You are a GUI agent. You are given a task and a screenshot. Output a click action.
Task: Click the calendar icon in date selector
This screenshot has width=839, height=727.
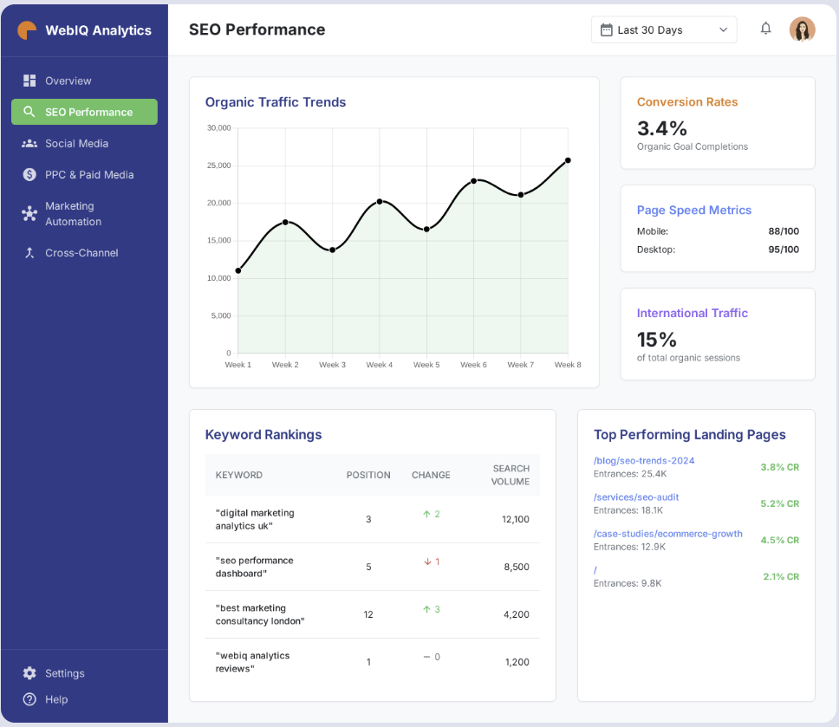coord(607,29)
